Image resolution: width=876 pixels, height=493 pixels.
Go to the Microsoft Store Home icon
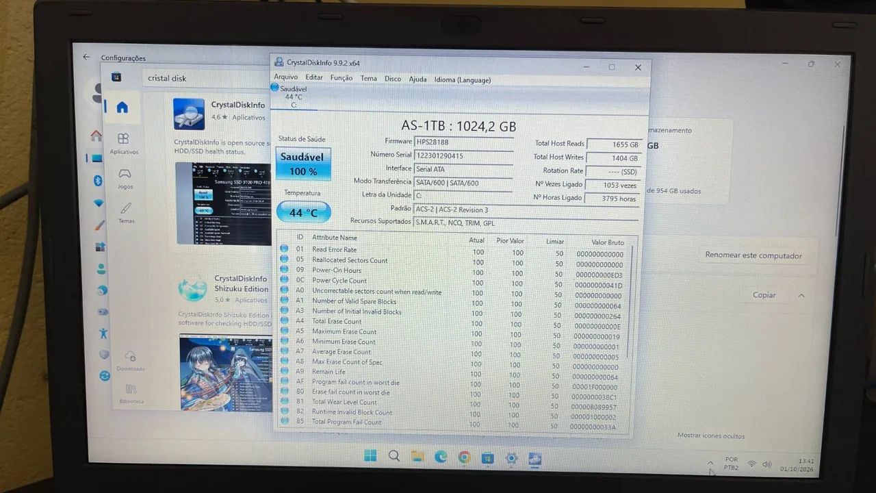coord(122,107)
